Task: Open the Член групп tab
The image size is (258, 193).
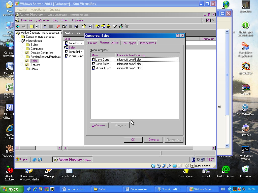Action: [129, 43]
